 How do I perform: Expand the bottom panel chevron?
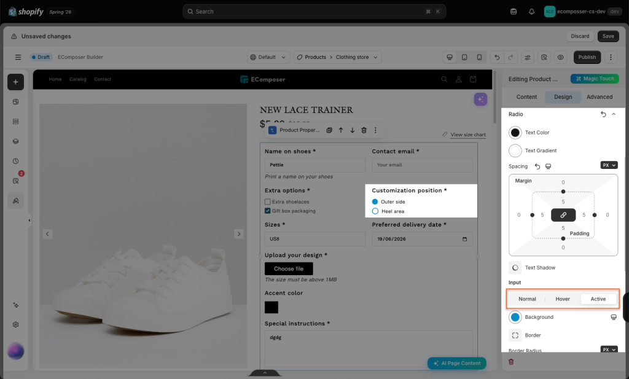point(265,373)
